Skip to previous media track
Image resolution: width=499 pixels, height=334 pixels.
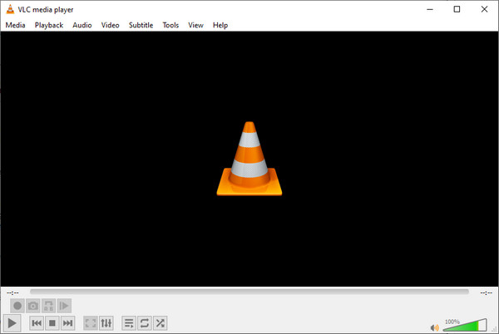(x=37, y=322)
